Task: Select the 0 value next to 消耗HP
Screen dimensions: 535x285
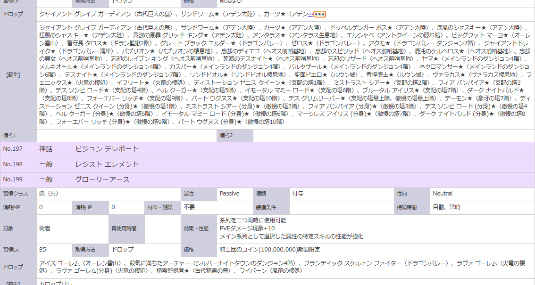Action: [113, 207]
